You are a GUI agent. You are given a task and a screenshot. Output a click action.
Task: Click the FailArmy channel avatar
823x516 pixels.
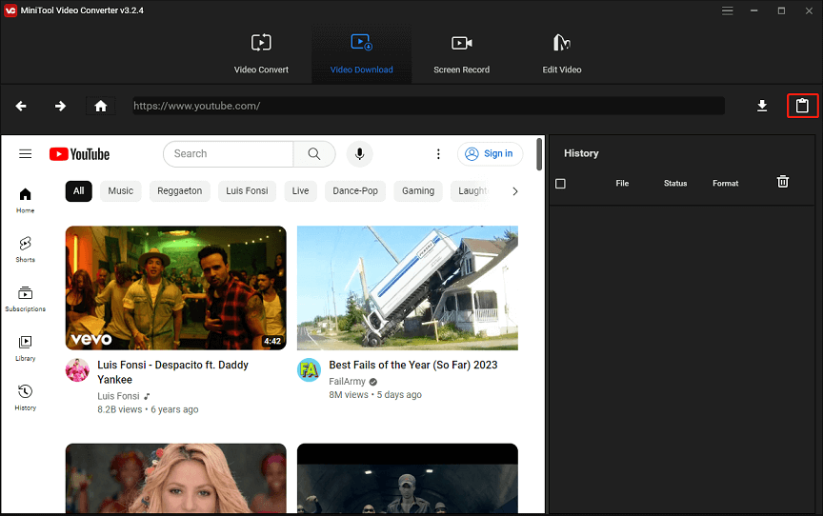(310, 370)
